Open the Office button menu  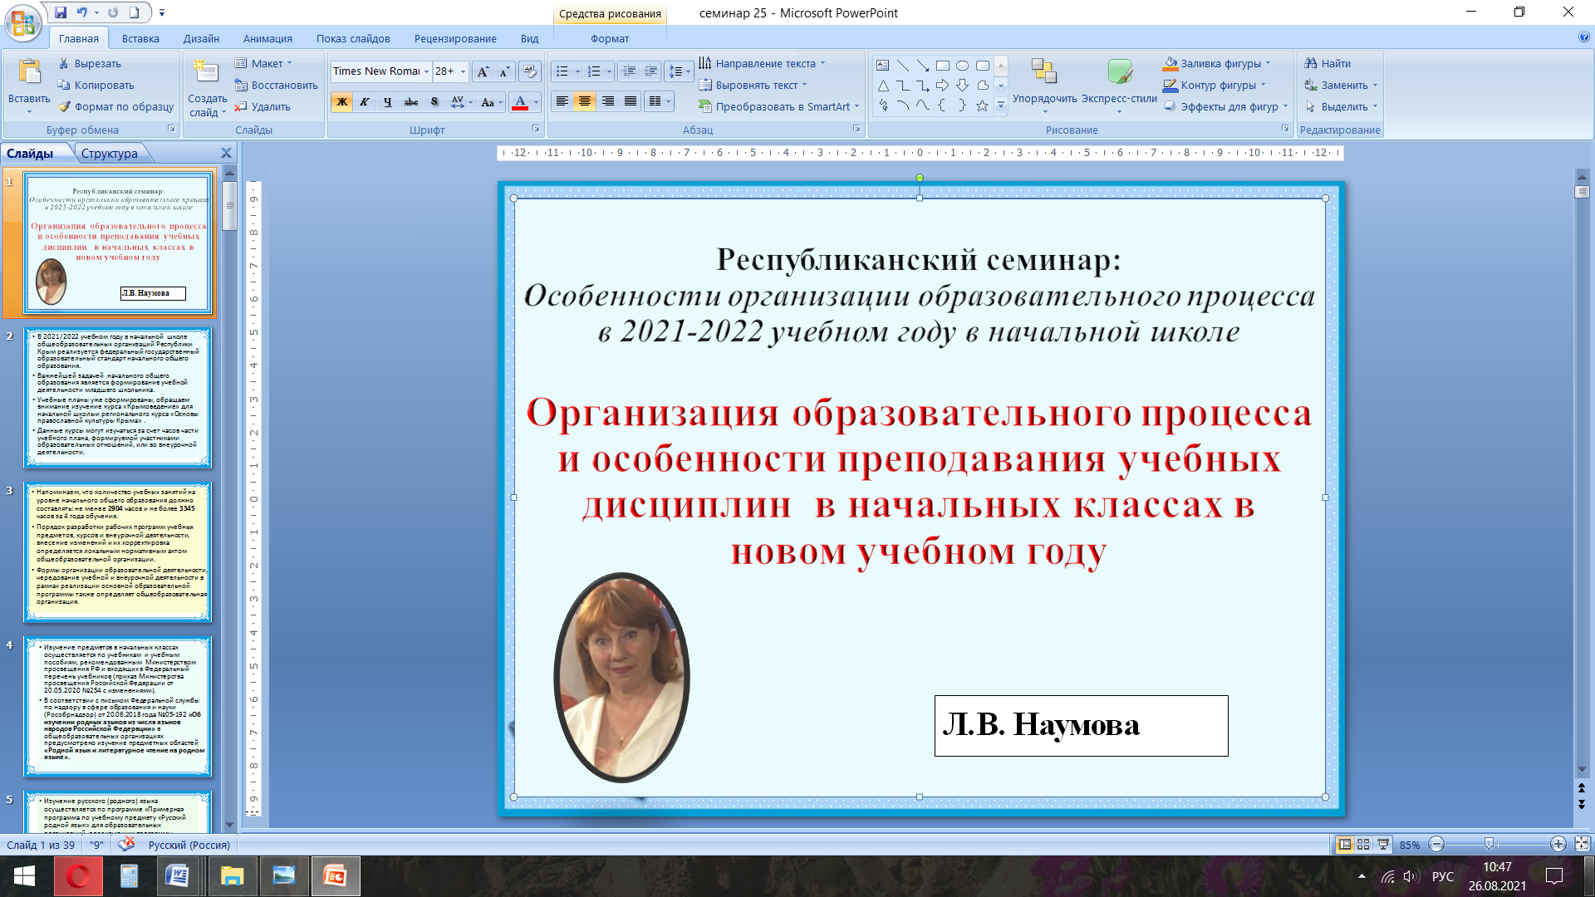coord(22,22)
